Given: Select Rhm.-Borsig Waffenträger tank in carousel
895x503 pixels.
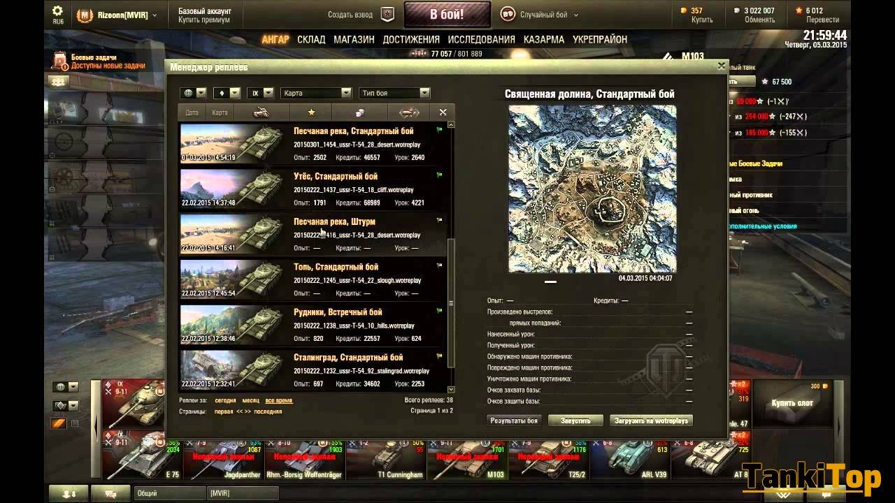Looking at the screenshot, I should point(305,459).
